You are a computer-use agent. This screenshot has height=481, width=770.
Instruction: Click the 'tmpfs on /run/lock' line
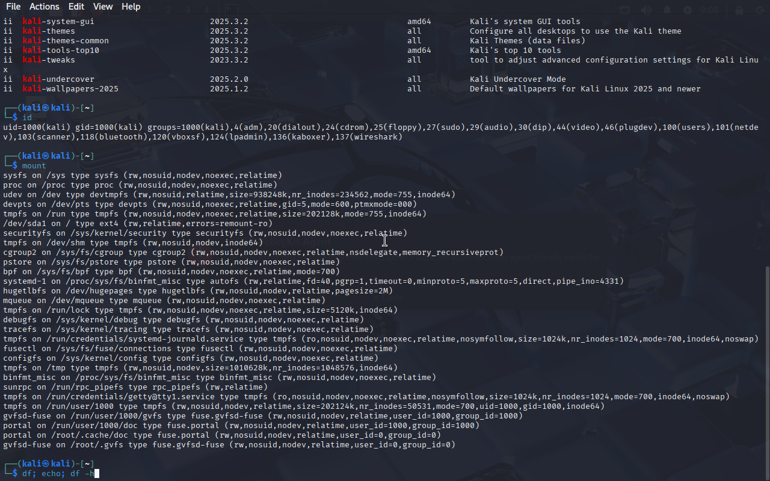coord(200,310)
